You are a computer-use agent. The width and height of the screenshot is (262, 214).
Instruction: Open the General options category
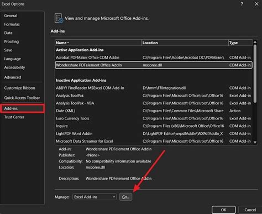[11, 15]
